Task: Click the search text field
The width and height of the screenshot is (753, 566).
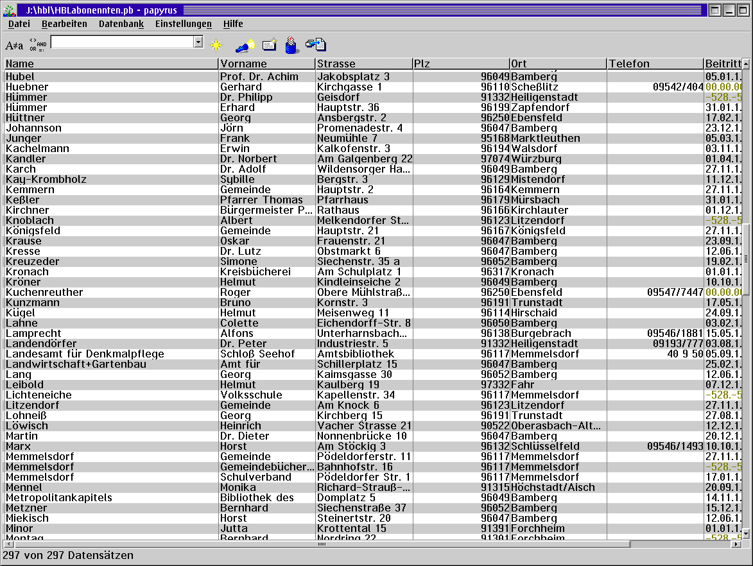Action: [x=123, y=42]
